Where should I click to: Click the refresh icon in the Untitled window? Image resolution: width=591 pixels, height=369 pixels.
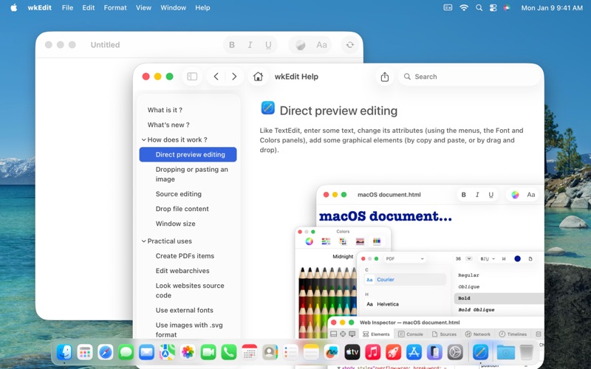349,45
